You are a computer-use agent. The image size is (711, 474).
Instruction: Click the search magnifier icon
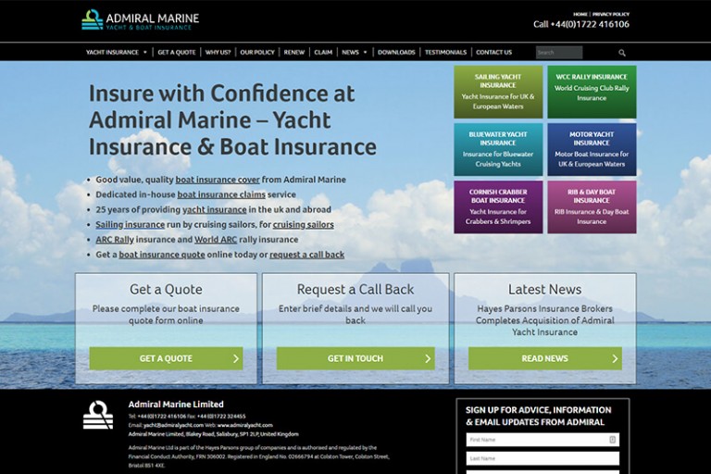pos(622,53)
